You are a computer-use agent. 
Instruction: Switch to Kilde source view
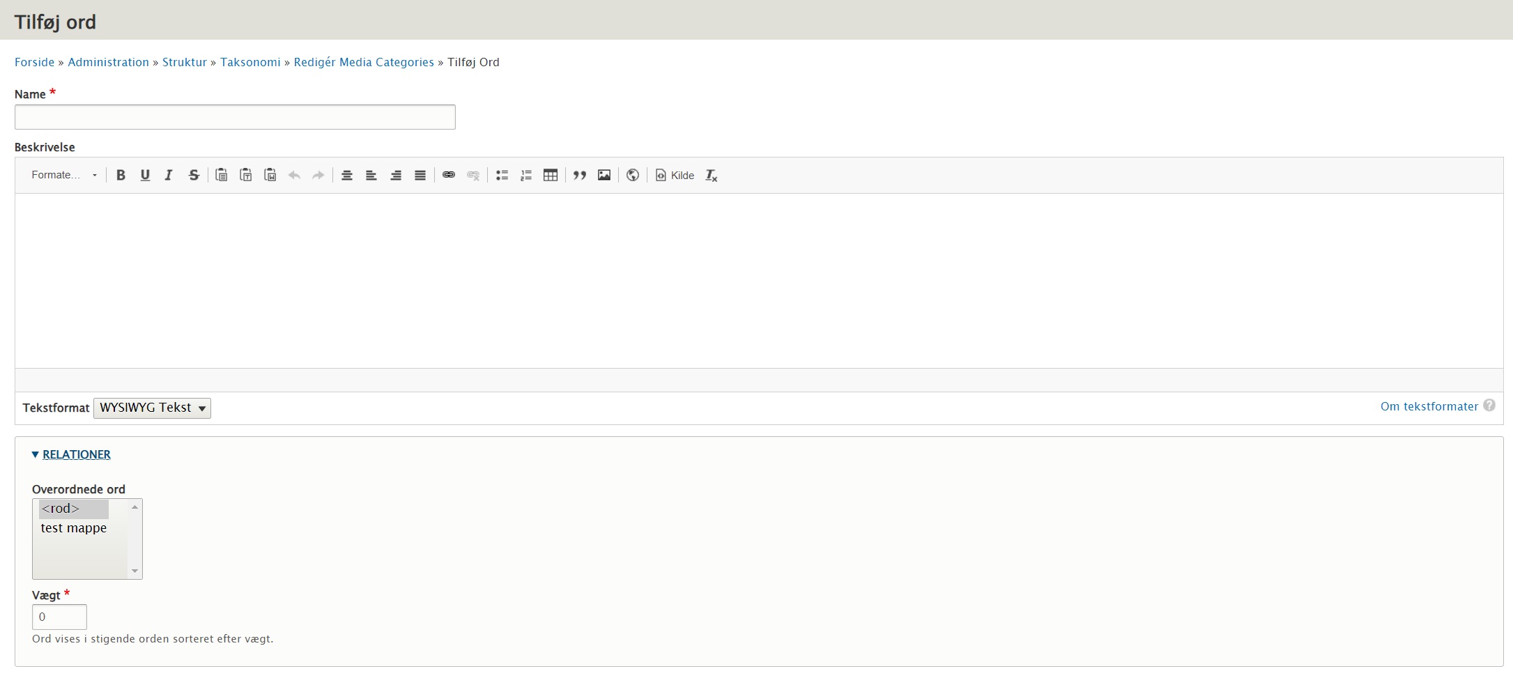[675, 175]
